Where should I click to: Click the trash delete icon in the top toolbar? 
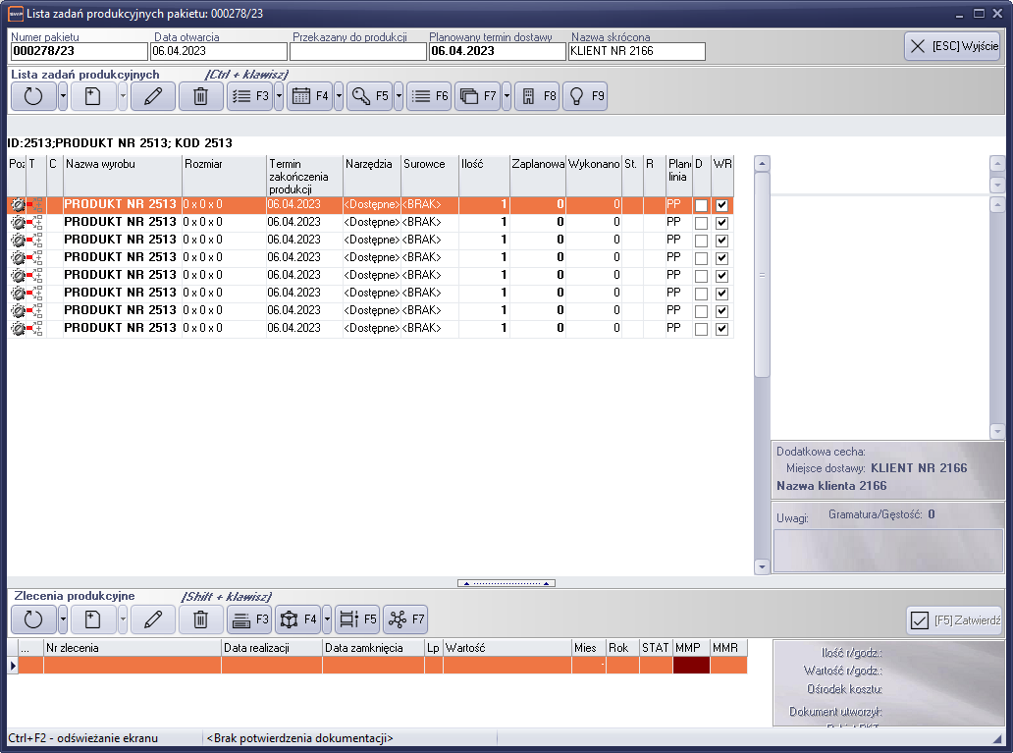pyautogui.click(x=200, y=96)
